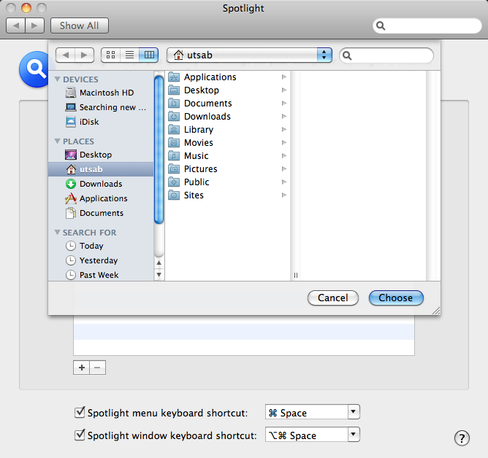Viewport: 488px width, 458px height.
Task: Click Show All in Spotlight window
Action: pyautogui.click(x=80, y=26)
